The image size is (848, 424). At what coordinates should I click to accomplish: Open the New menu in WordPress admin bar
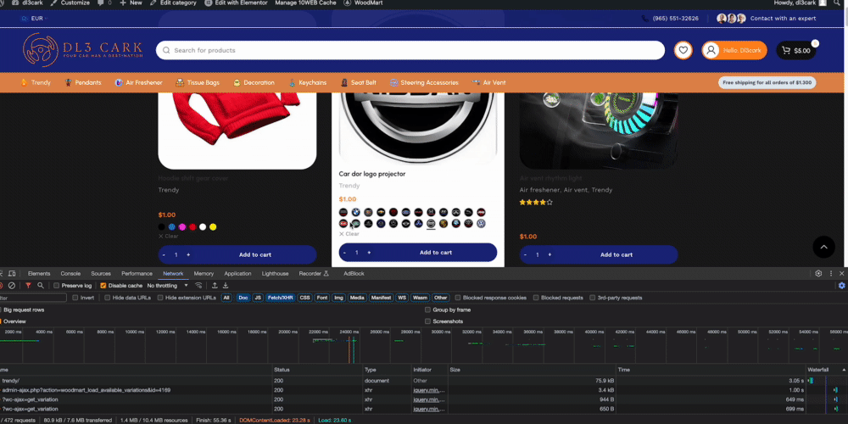click(131, 3)
